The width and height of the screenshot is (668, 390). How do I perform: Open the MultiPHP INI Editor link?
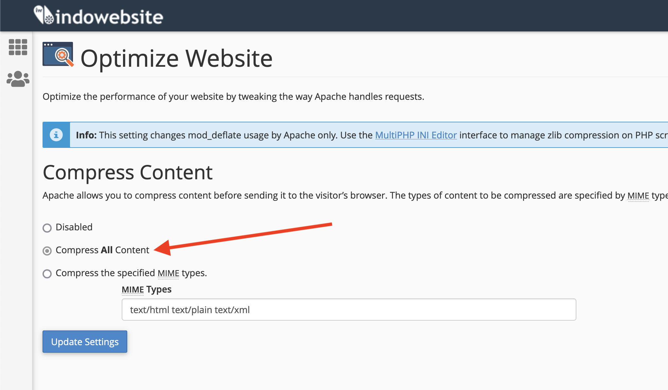coord(416,135)
